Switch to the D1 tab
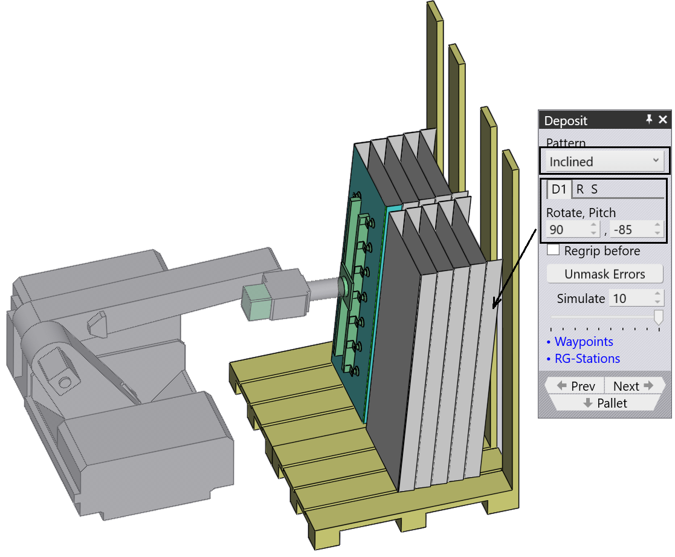Image resolution: width=675 pixels, height=557 pixels. click(x=559, y=189)
